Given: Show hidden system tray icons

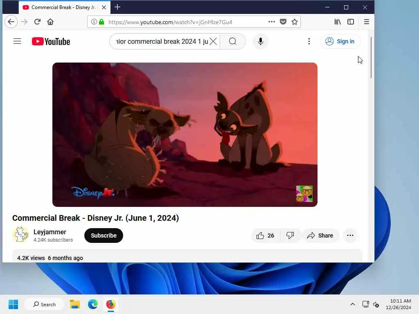Looking at the screenshot, I should click(x=353, y=304).
